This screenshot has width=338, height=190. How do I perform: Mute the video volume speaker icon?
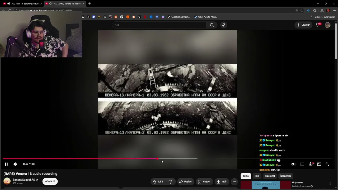tap(15, 164)
